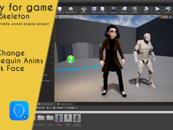Select the Prestige_Anim asset thumbnail

pyautogui.click(x=68, y=118)
